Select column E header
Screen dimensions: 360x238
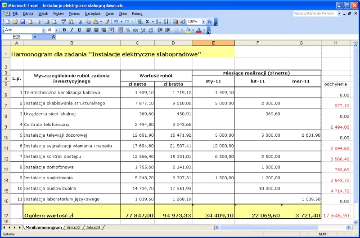pos(213,43)
